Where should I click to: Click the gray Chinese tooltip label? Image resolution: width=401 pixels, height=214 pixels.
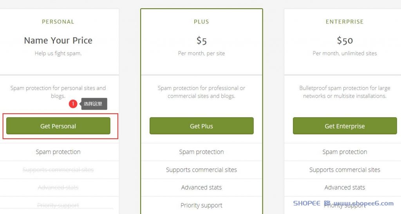point(94,104)
